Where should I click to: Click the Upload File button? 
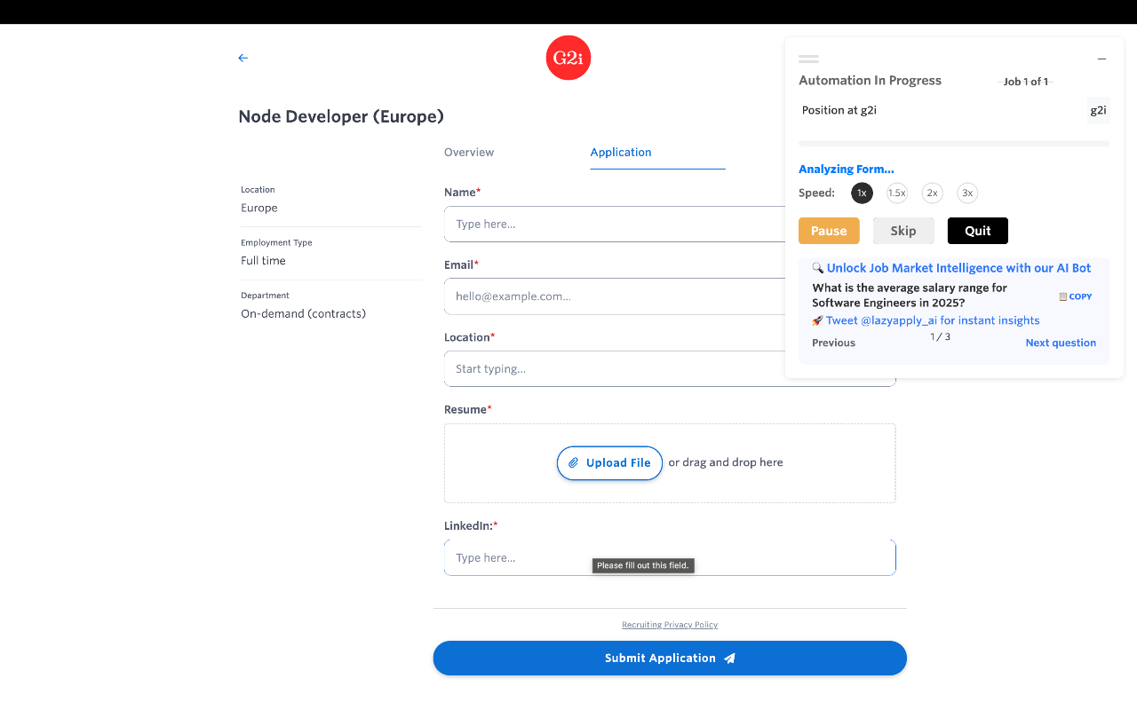(609, 463)
